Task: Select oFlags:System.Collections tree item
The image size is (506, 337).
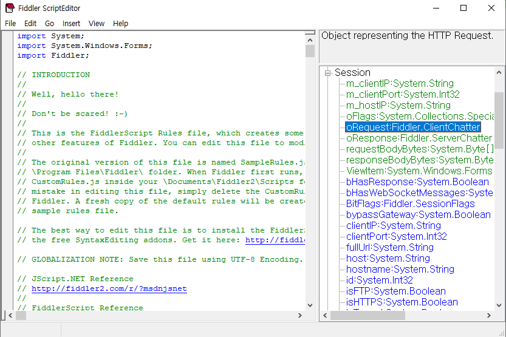Action: point(420,117)
